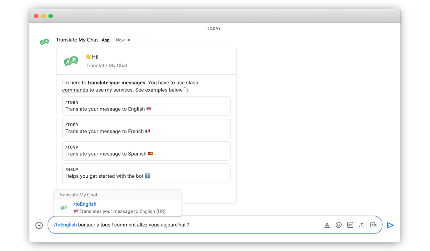Screen dimensions: 430x251
Task: Open the emoji picker
Action: pyautogui.click(x=339, y=225)
